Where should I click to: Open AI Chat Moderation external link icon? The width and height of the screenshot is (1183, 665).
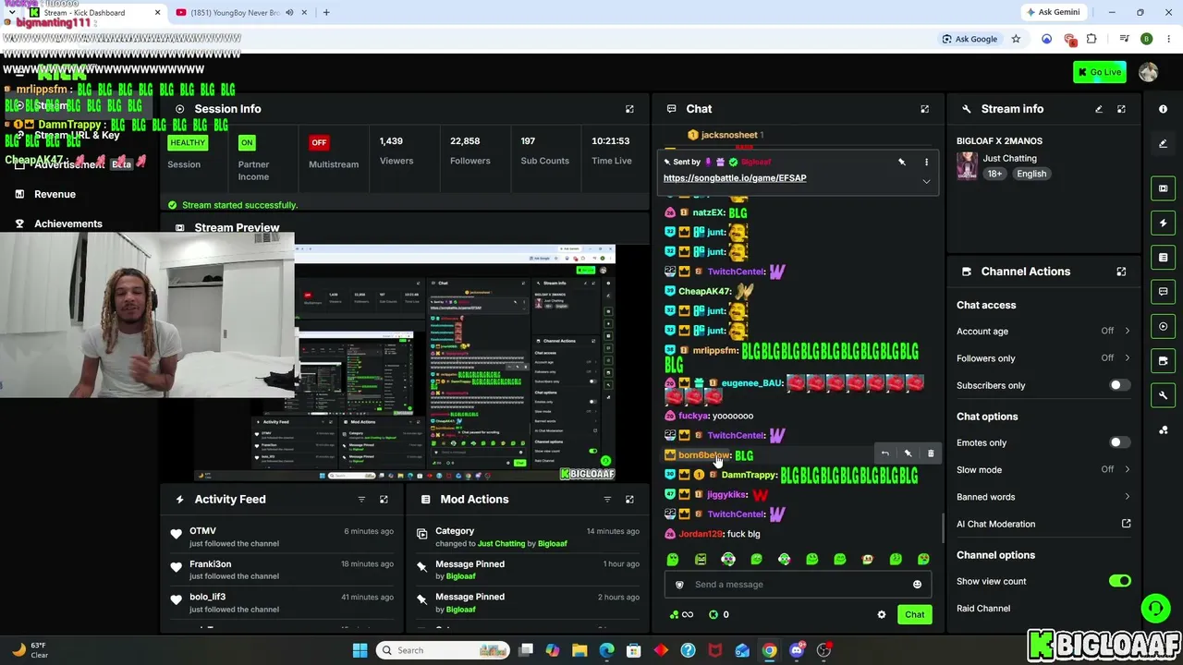1126,524
